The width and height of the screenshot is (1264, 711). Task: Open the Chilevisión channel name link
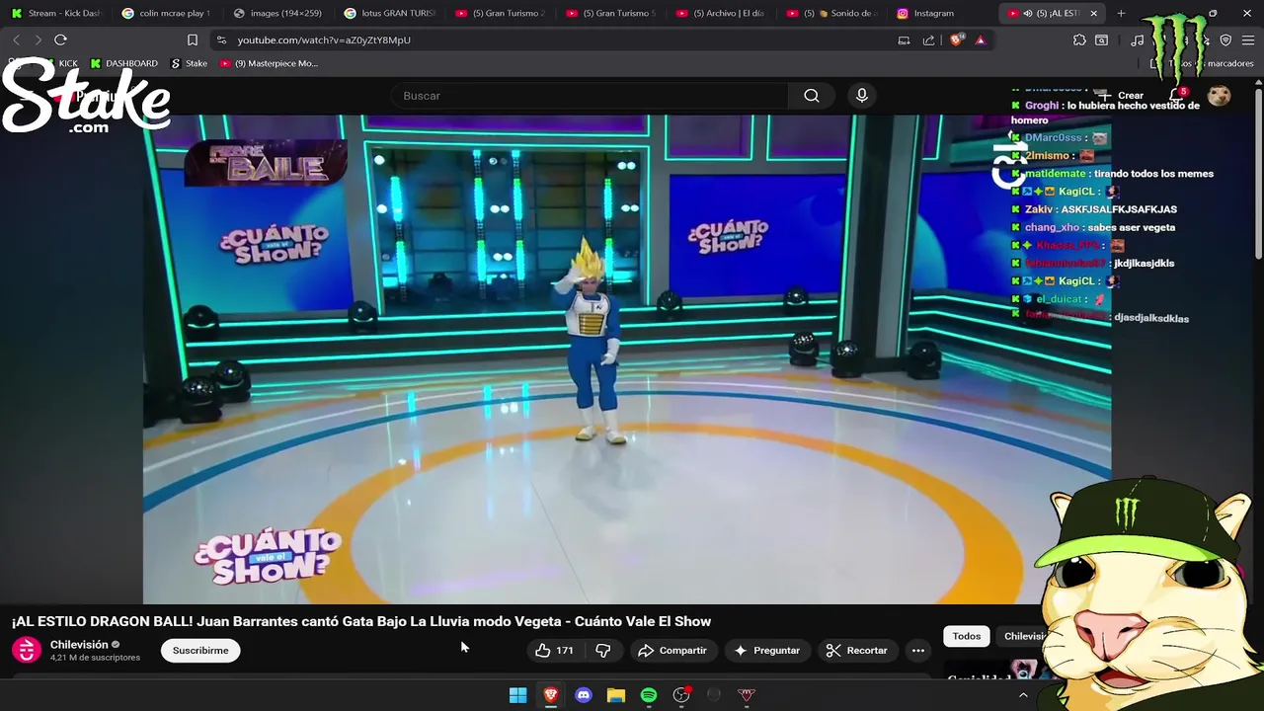[x=79, y=645]
